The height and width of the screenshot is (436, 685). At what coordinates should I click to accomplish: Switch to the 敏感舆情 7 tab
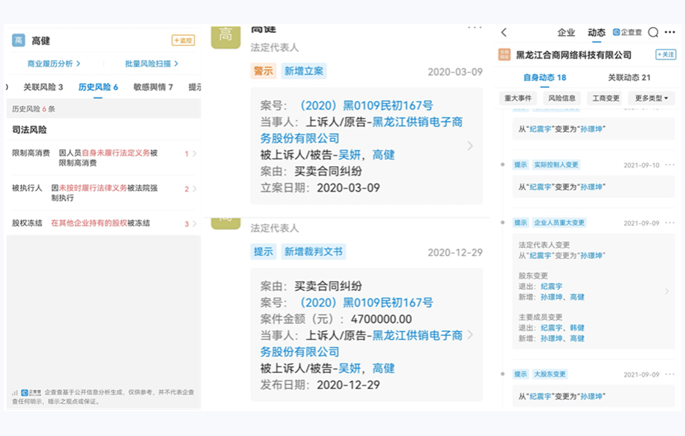point(153,87)
